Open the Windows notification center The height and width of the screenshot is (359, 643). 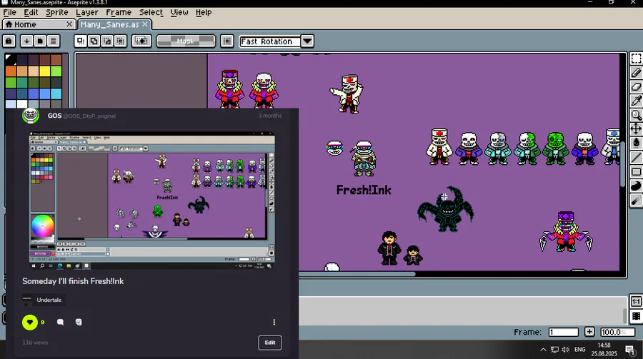[629, 350]
